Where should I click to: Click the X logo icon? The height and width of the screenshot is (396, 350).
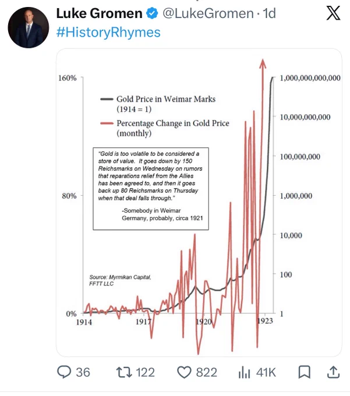333,13
